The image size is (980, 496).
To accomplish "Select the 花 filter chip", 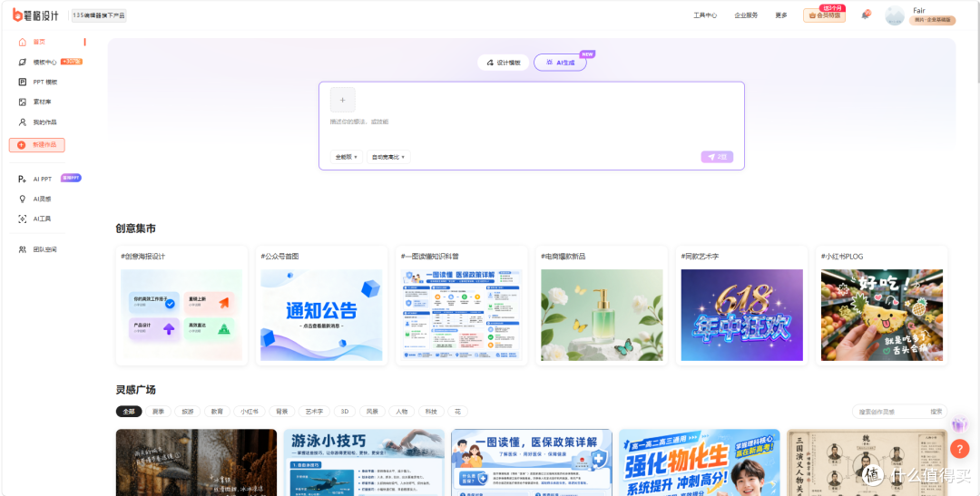I will (457, 412).
